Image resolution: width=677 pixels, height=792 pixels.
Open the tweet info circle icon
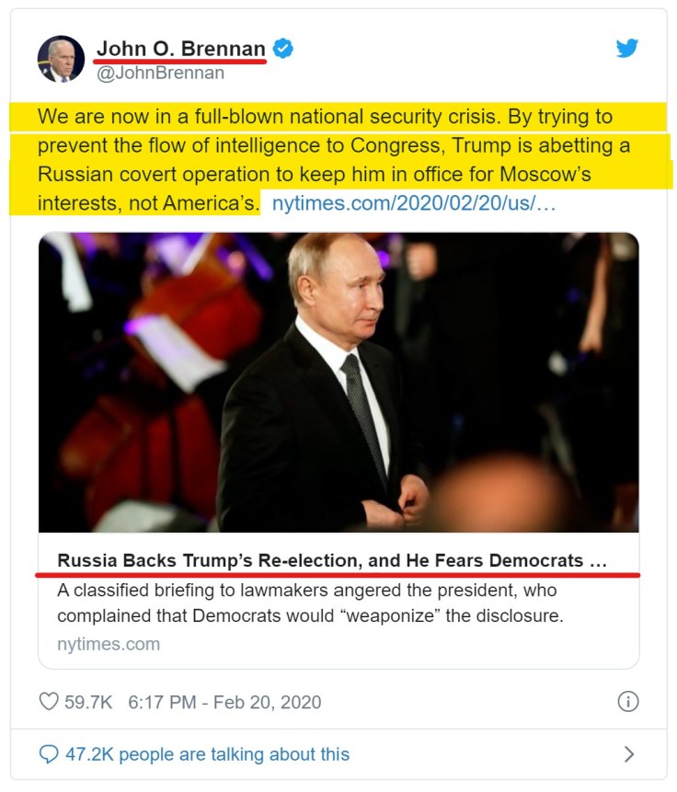pyautogui.click(x=628, y=702)
